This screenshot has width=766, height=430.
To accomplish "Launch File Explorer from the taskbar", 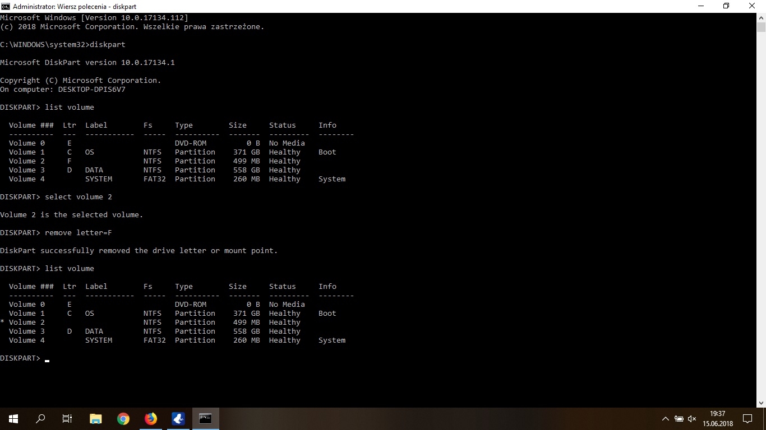I will pos(95,418).
